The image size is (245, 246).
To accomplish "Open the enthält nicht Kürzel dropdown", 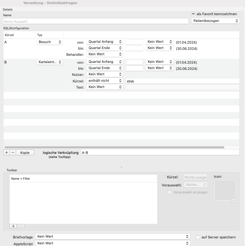I will tap(105, 81).
